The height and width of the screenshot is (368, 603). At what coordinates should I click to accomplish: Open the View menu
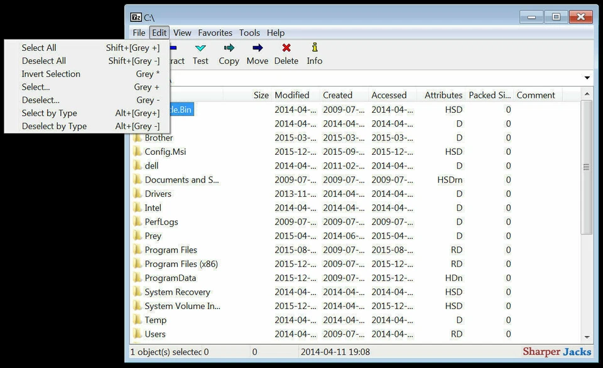(x=182, y=33)
